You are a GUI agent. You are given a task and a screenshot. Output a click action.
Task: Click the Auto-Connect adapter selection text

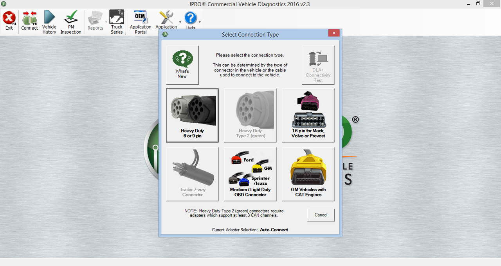(274, 230)
